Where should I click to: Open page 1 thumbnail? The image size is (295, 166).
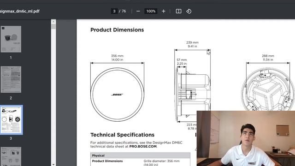pos(11,39)
